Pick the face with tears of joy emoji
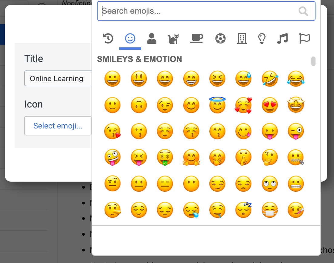The width and height of the screenshot is (334, 263). coord(296,79)
